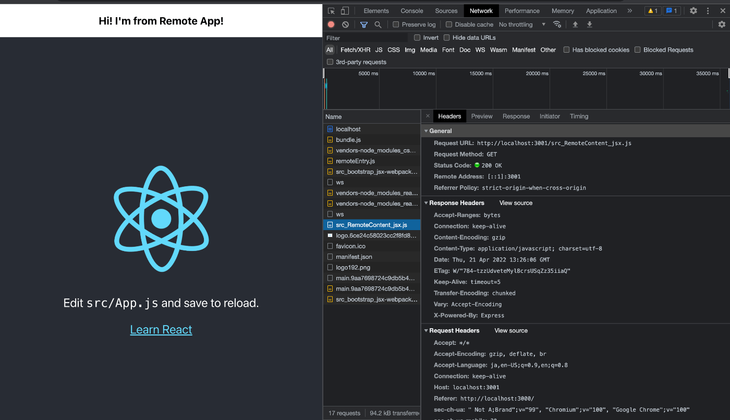
Task: Switch to the Application tab
Action: (601, 11)
